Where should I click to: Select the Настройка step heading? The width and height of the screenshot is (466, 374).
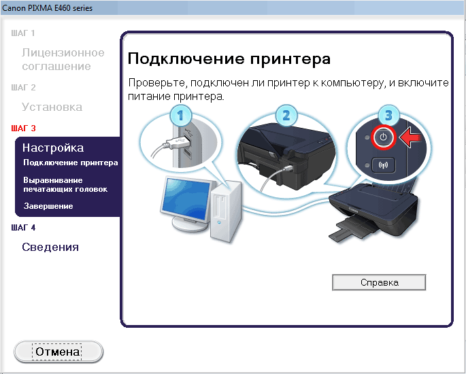pos(53,148)
